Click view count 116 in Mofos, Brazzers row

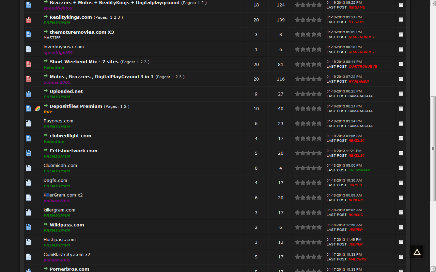point(281,79)
